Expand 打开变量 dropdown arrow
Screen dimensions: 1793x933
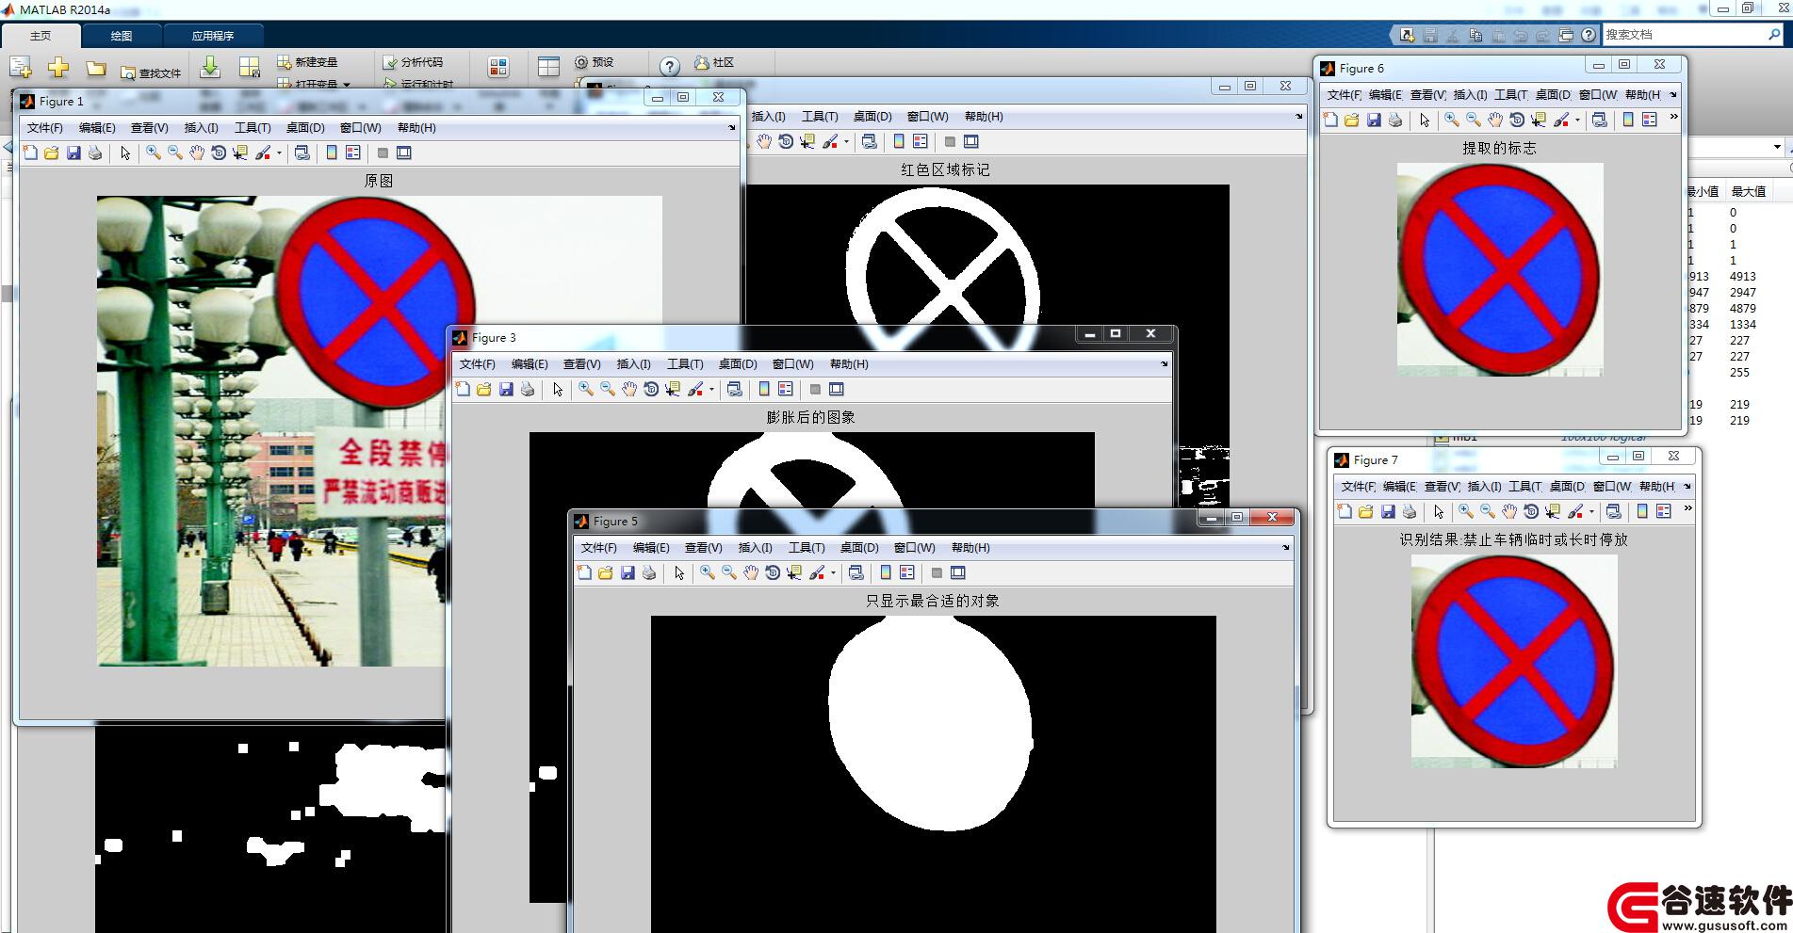(347, 85)
